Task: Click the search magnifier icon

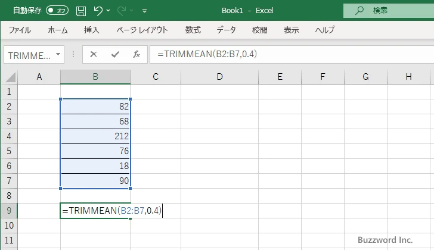Action: (359, 11)
